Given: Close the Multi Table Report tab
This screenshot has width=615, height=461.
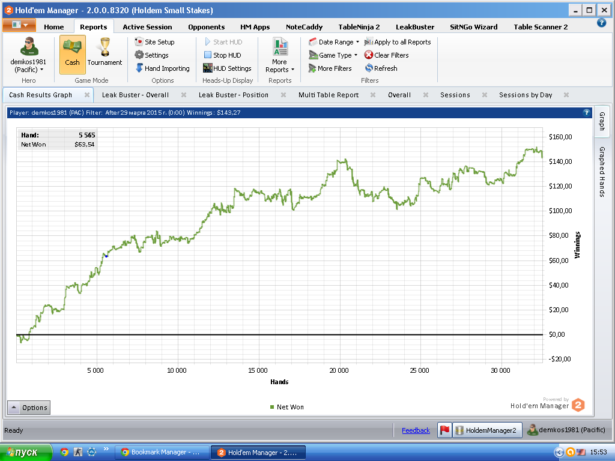Looking at the screenshot, I should [x=373, y=95].
